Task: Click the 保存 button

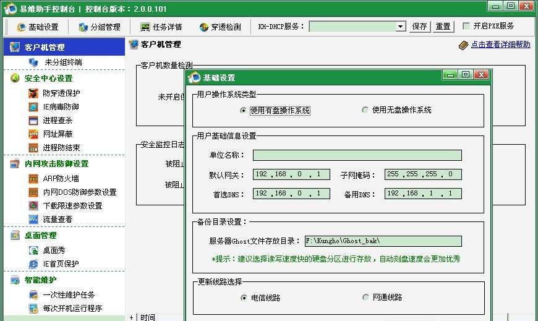Action: tap(420, 27)
